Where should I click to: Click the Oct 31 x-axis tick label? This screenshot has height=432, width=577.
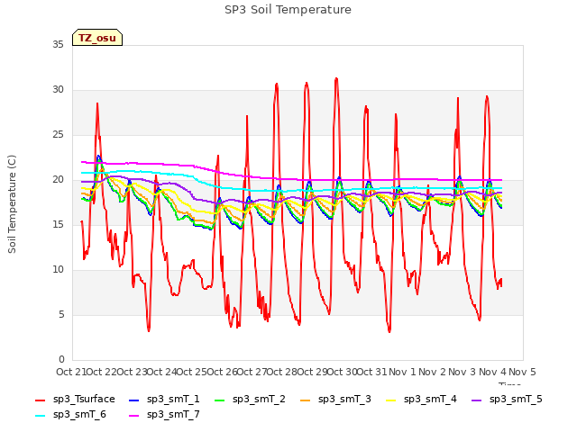[x=372, y=372]
